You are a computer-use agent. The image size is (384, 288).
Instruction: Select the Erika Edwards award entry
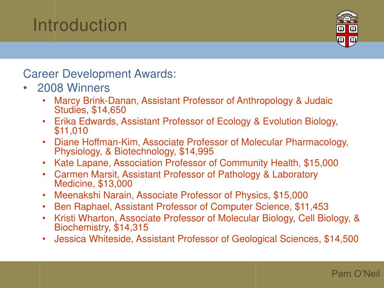tap(196, 126)
